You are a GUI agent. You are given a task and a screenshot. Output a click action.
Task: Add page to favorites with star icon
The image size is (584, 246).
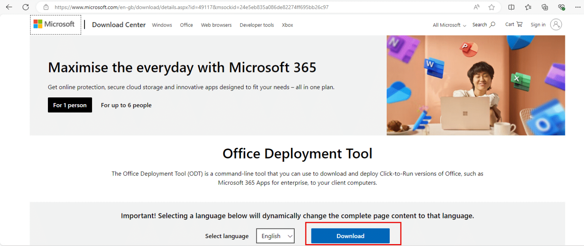pyautogui.click(x=492, y=7)
